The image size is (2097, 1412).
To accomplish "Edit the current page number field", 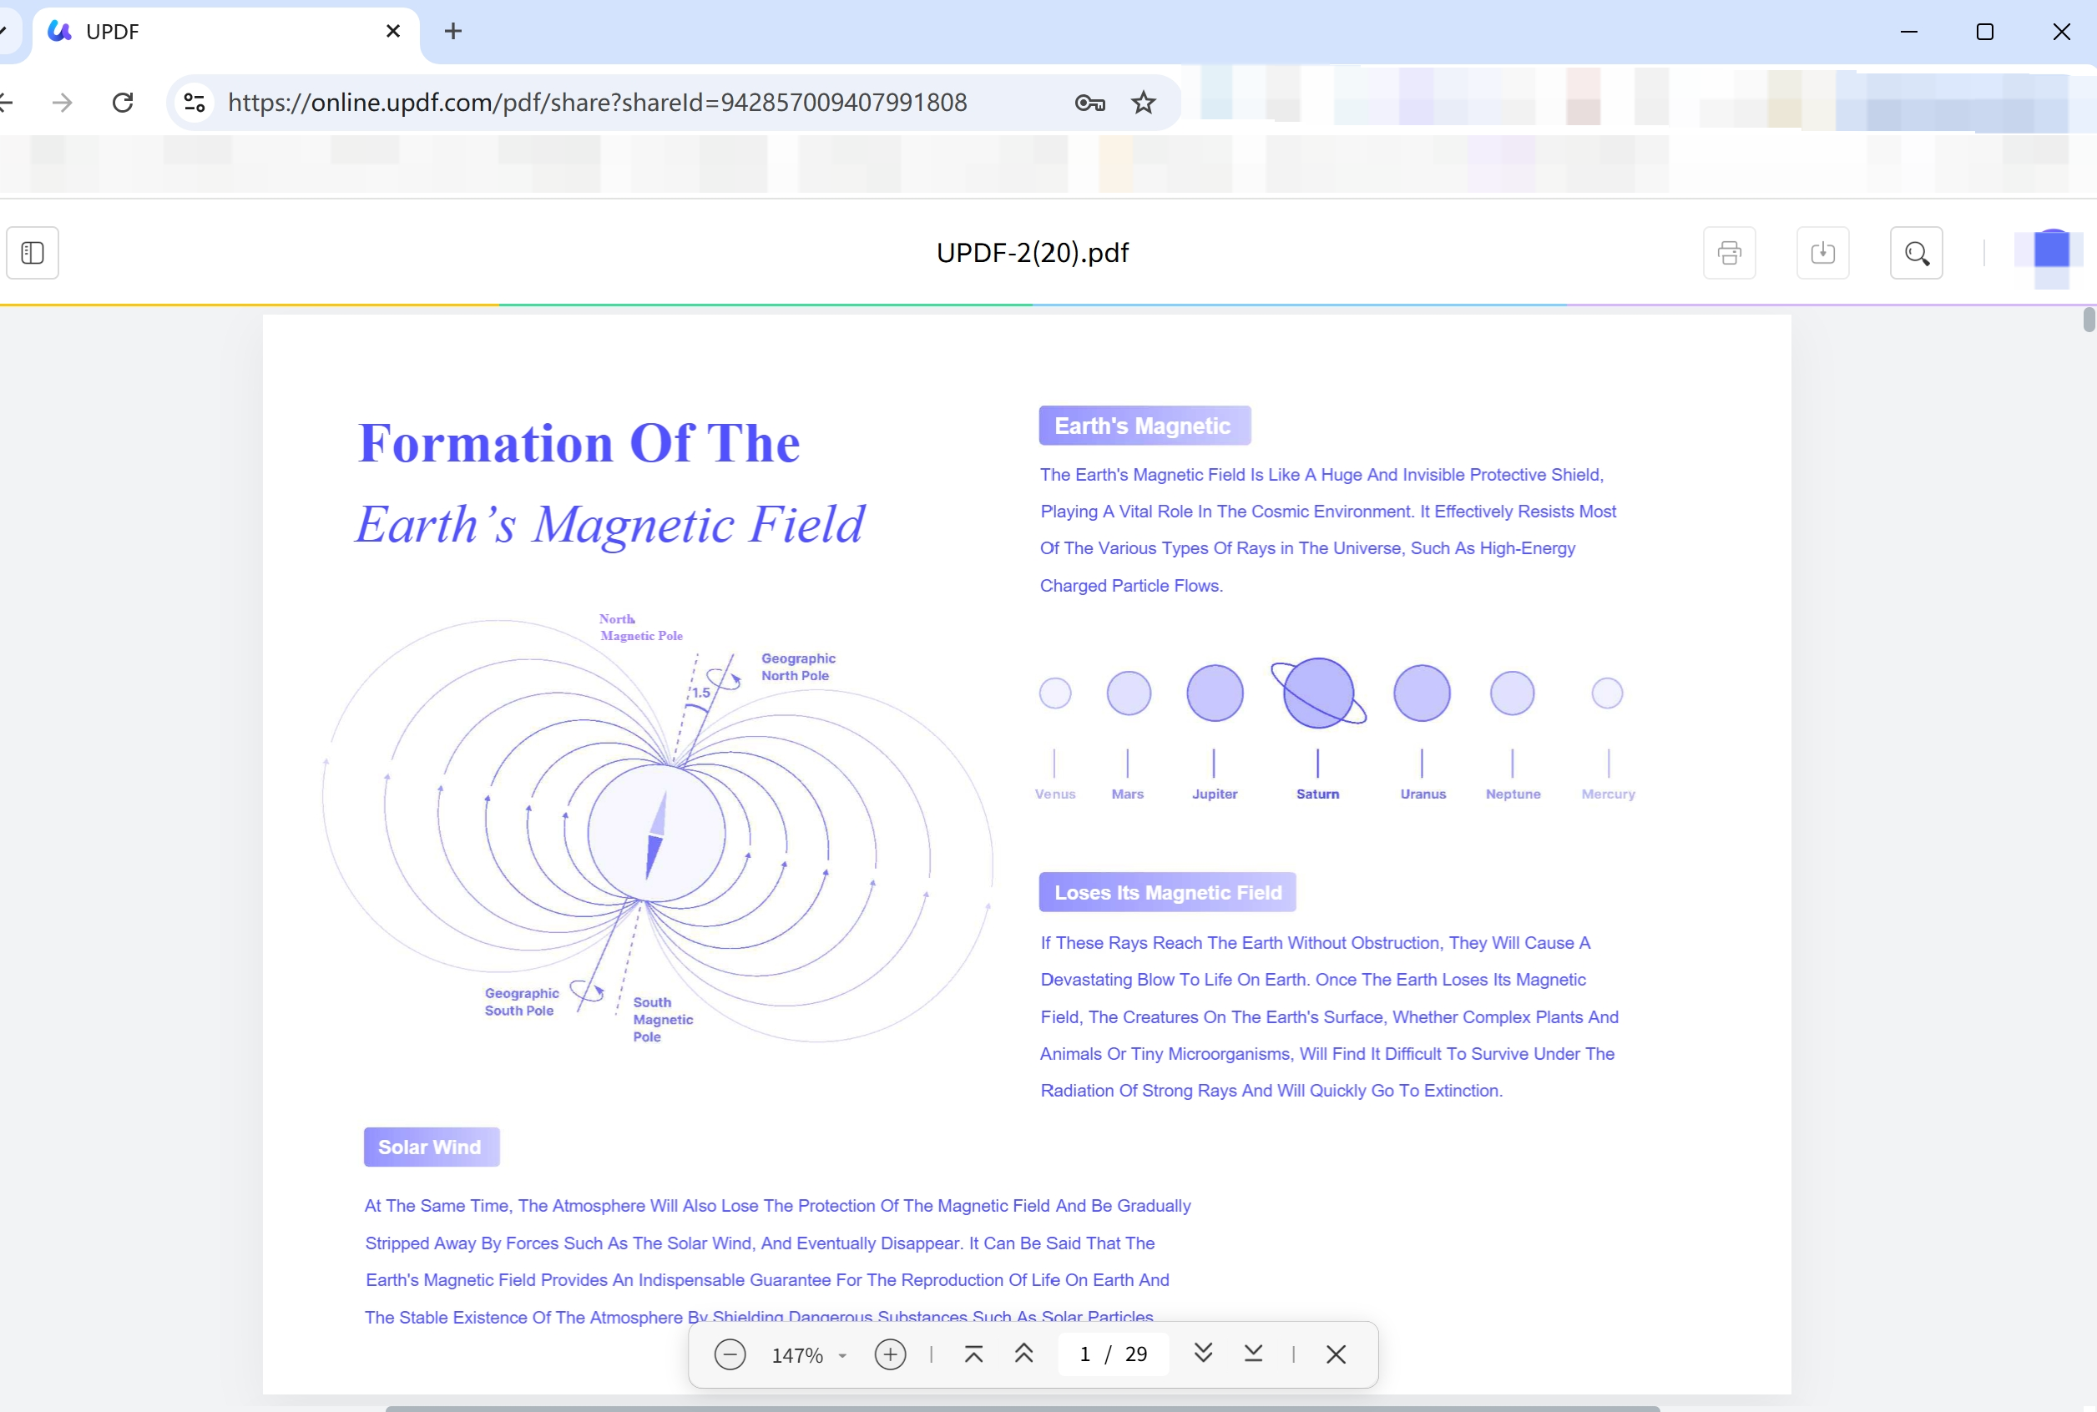I will click(x=1085, y=1354).
